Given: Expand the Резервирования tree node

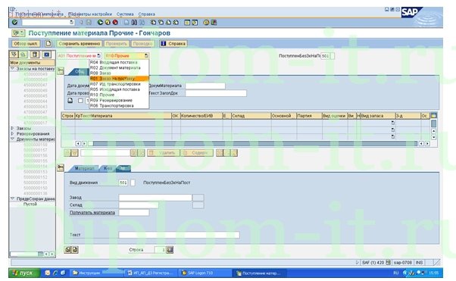Looking at the screenshot, I should pyautogui.click(x=12, y=134).
